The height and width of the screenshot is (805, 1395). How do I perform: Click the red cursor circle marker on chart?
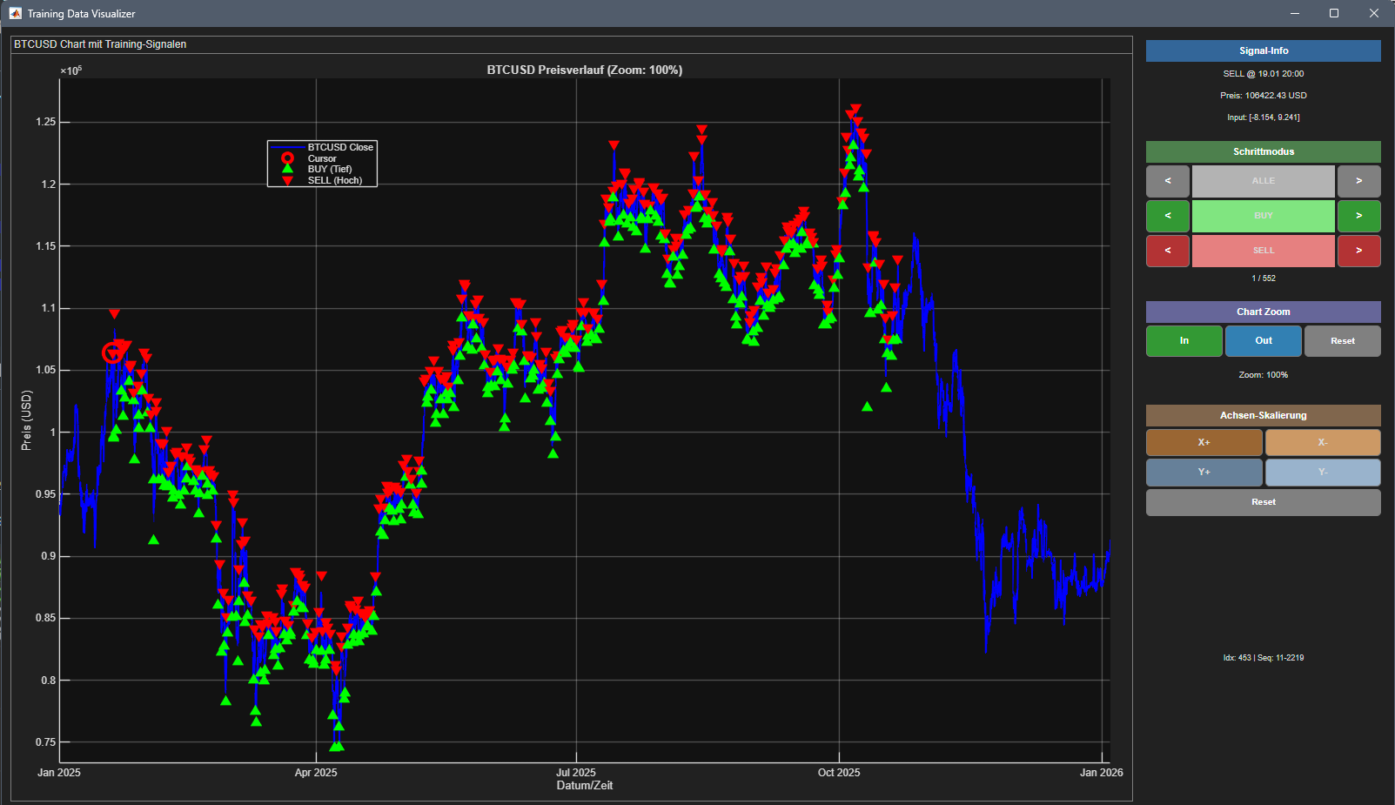coord(112,352)
